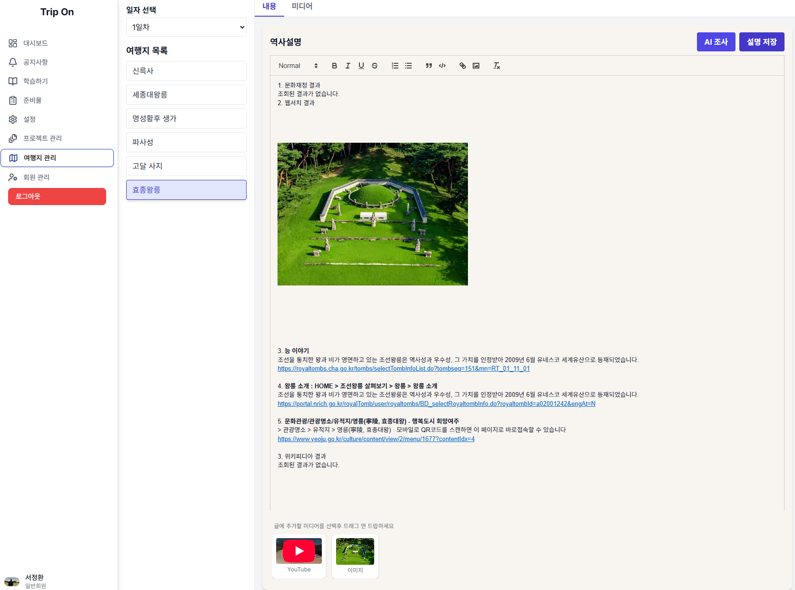
Task: Toggle underline formatting
Action: (x=361, y=66)
